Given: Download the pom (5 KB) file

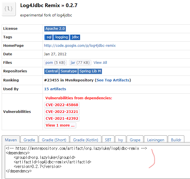Looking at the screenshot, I should [55, 63].
